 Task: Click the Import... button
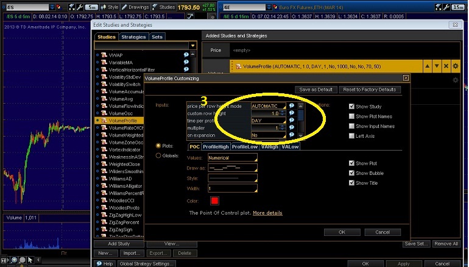click(x=132, y=253)
